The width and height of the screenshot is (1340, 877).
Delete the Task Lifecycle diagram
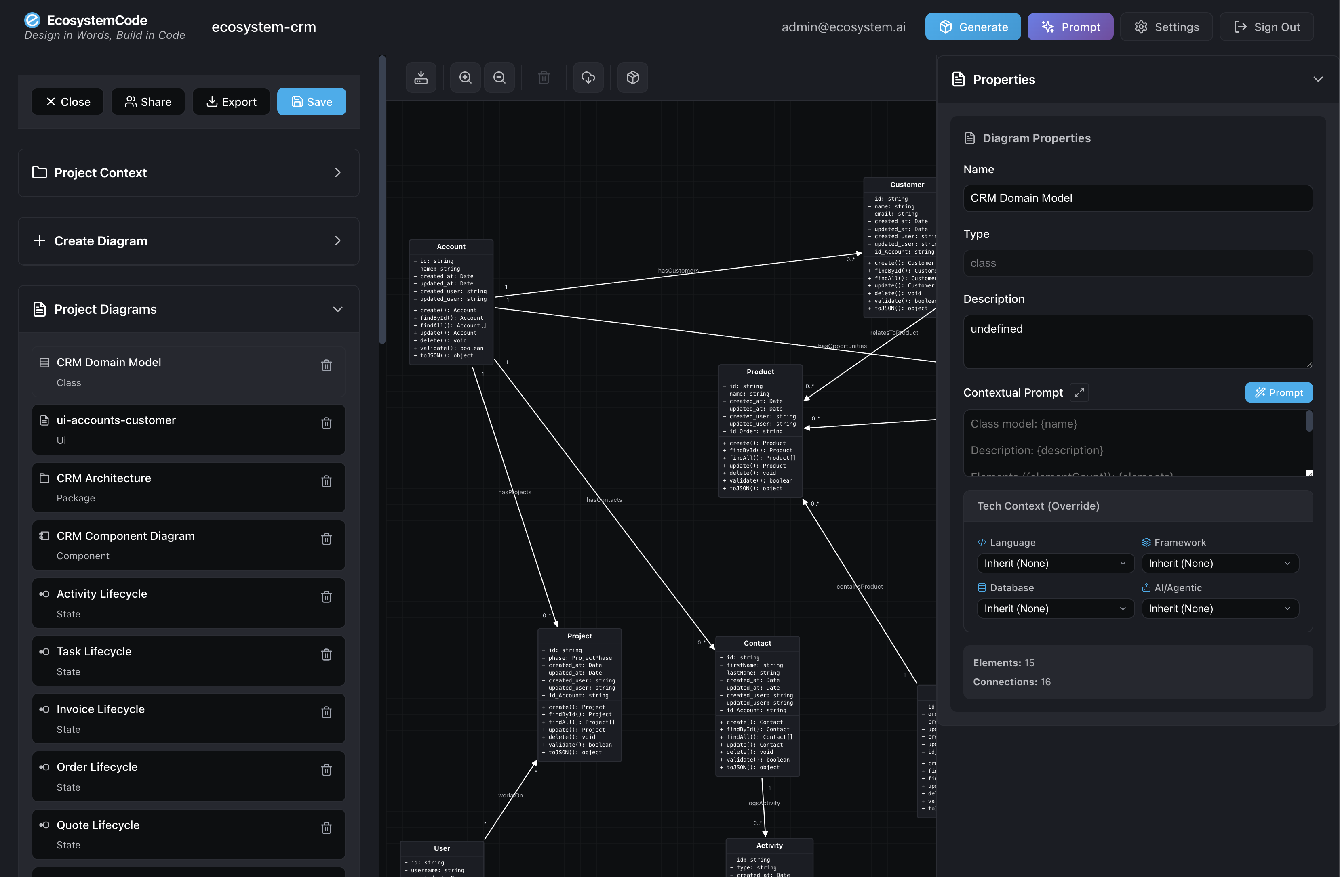pyautogui.click(x=327, y=654)
